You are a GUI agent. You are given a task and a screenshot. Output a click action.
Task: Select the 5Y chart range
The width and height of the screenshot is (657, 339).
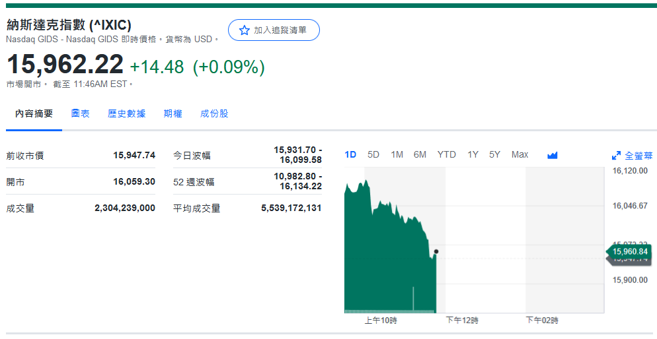[494, 154]
